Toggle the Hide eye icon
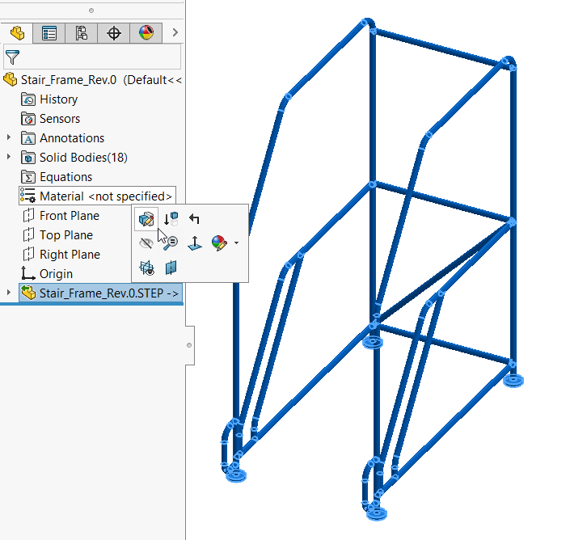Image resolution: width=570 pixels, height=540 pixels. pos(146,243)
